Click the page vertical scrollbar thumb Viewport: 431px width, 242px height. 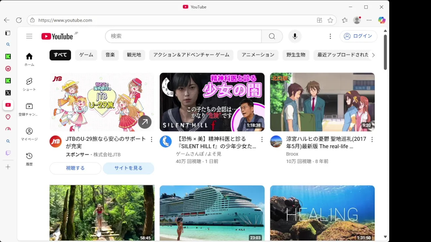[x=385, y=52]
